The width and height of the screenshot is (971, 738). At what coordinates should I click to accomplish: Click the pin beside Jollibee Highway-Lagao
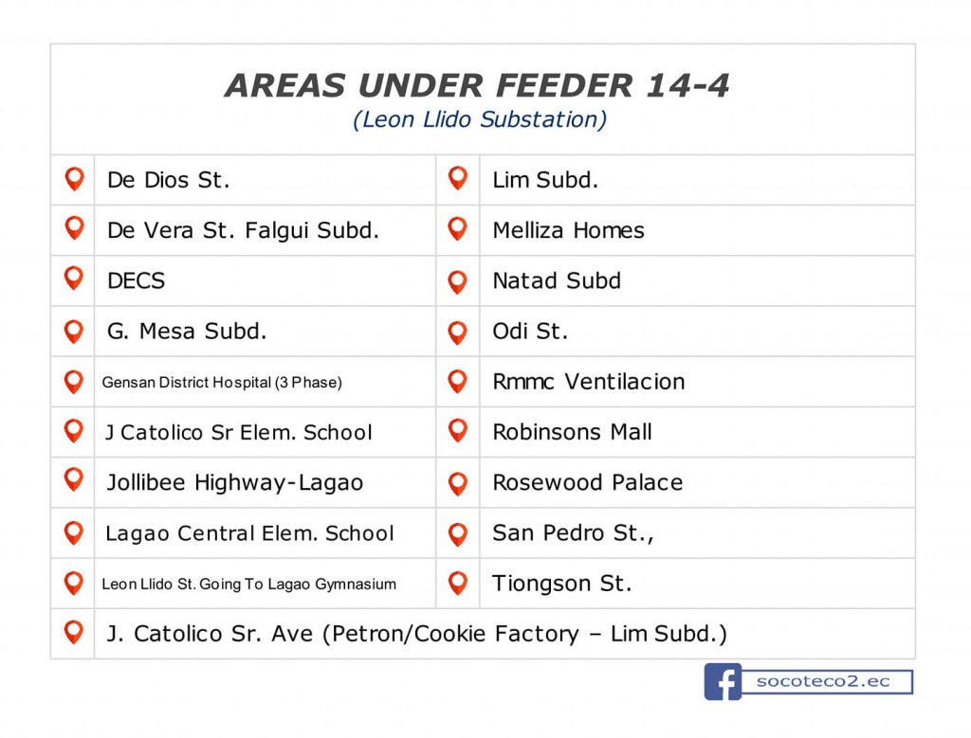pos(74,480)
